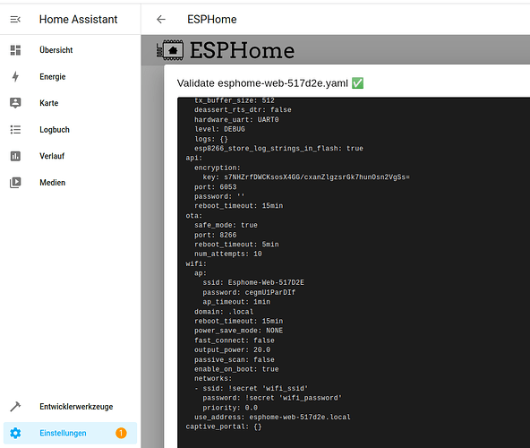This screenshot has width=530, height=448.
Task: Click the reboot_timeout: 5min line
Action: [236, 245]
